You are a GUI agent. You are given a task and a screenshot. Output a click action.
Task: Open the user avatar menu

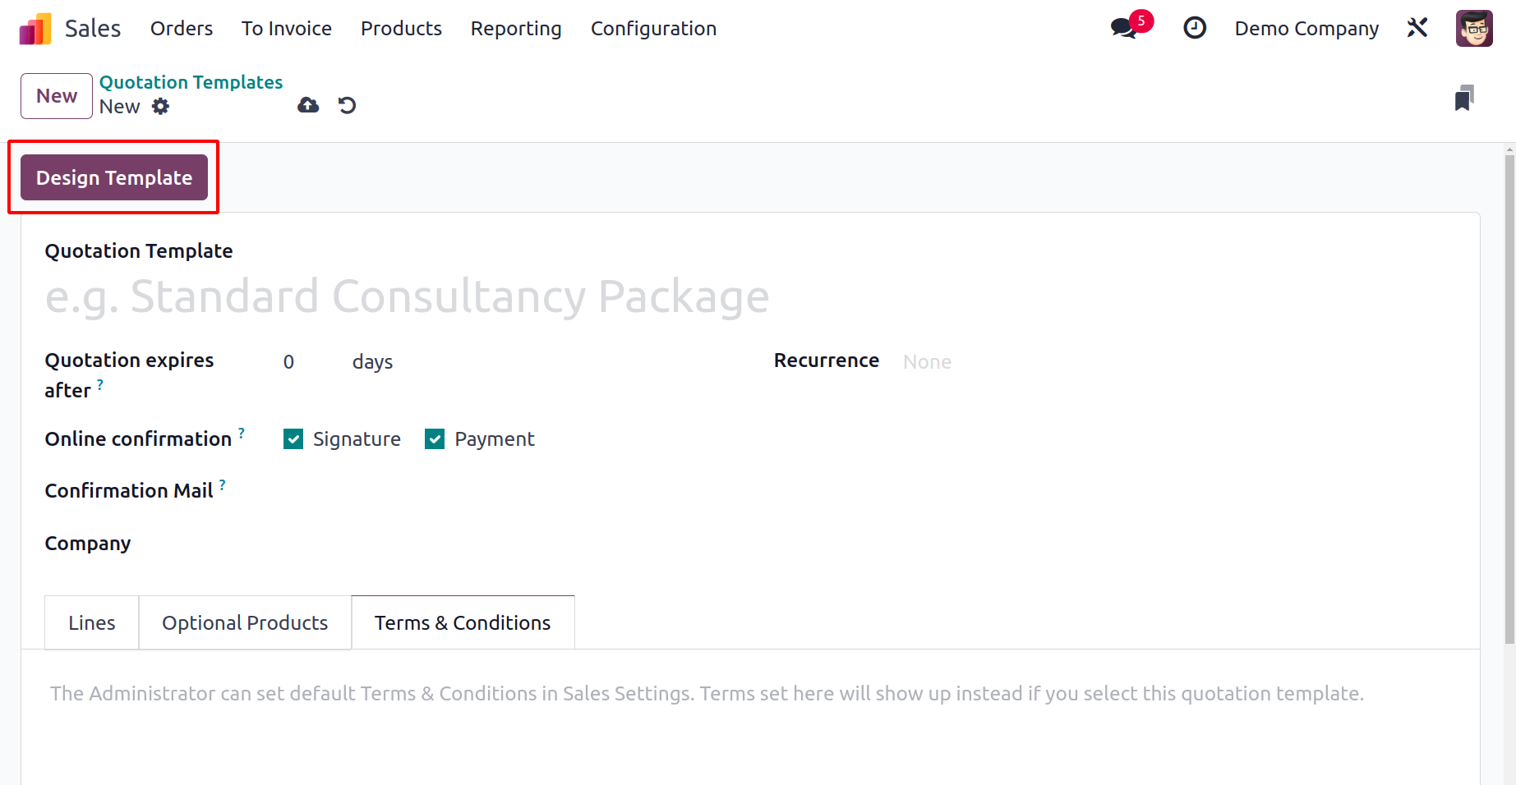point(1474,28)
